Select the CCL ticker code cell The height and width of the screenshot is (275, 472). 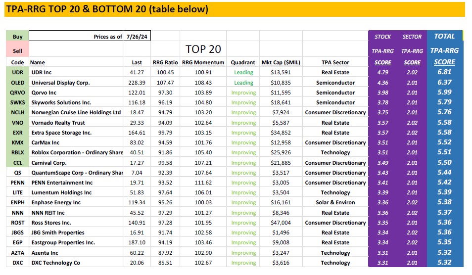pos(17,162)
